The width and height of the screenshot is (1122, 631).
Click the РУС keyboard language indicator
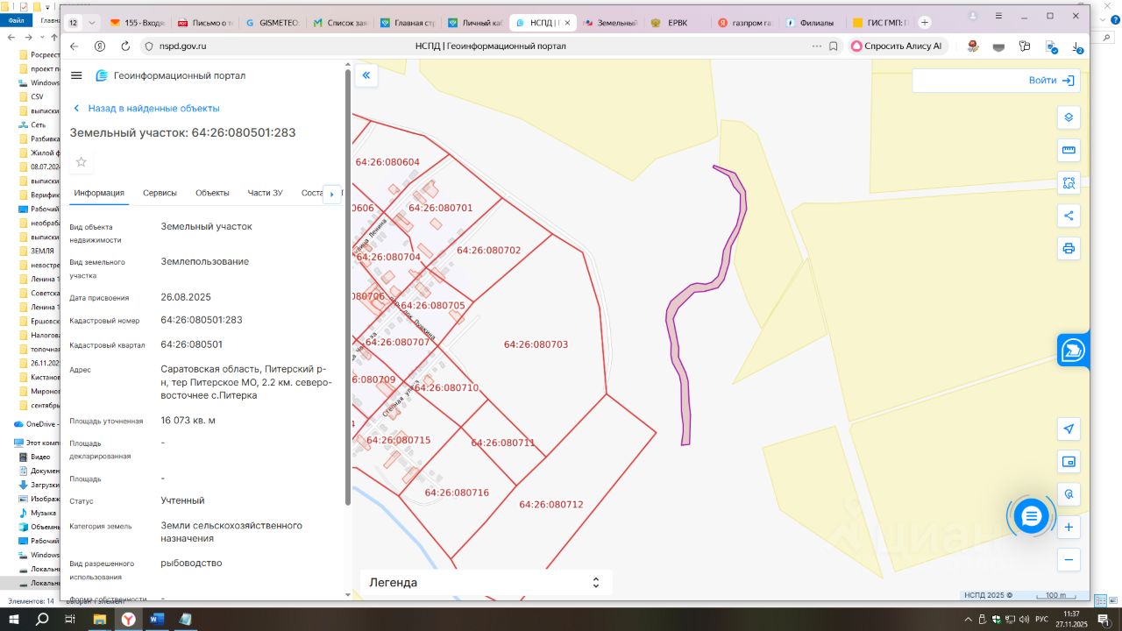coord(1042,620)
